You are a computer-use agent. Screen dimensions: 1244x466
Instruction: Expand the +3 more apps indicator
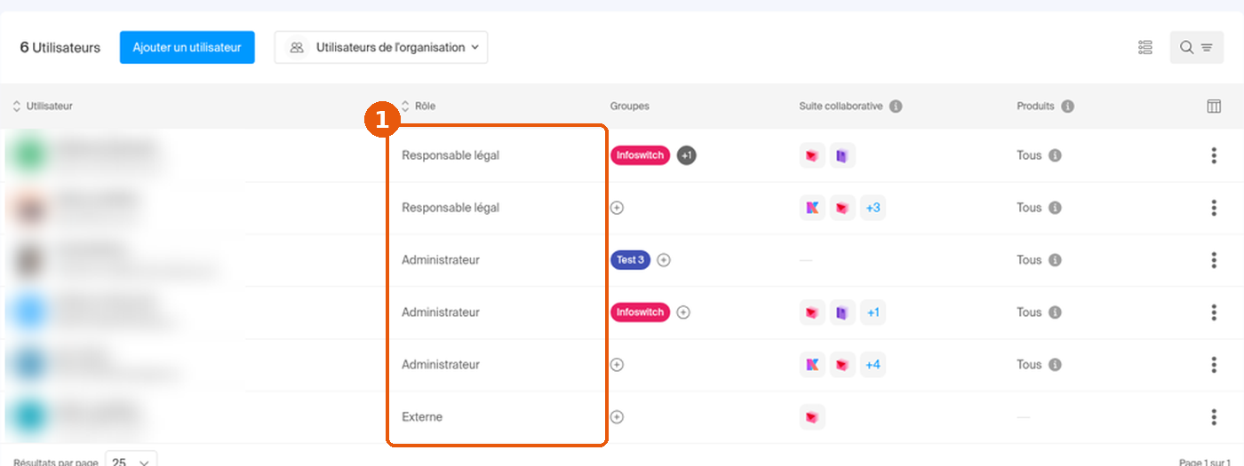873,208
